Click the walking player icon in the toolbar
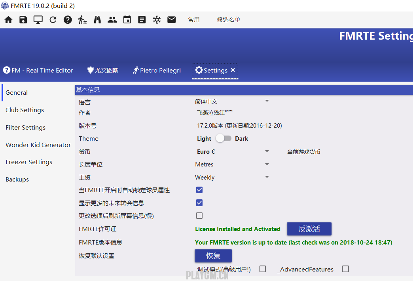 click(x=82, y=20)
